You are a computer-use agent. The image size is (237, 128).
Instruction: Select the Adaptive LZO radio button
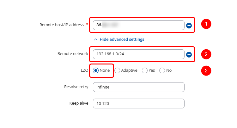(117, 70)
